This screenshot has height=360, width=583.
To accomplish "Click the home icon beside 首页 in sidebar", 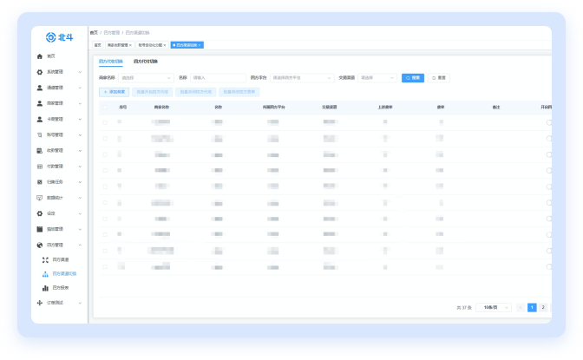I will (x=40, y=56).
